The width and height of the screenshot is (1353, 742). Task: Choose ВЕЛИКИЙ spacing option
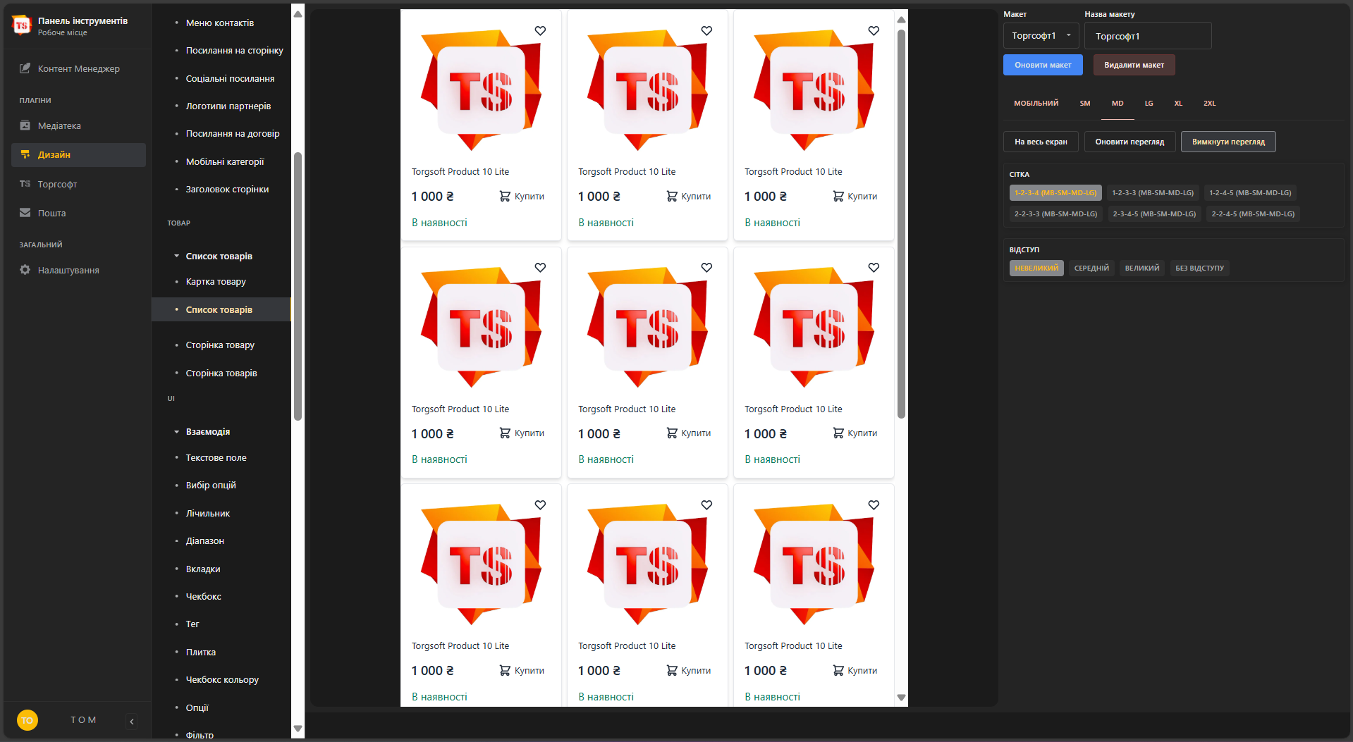click(x=1141, y=268)
